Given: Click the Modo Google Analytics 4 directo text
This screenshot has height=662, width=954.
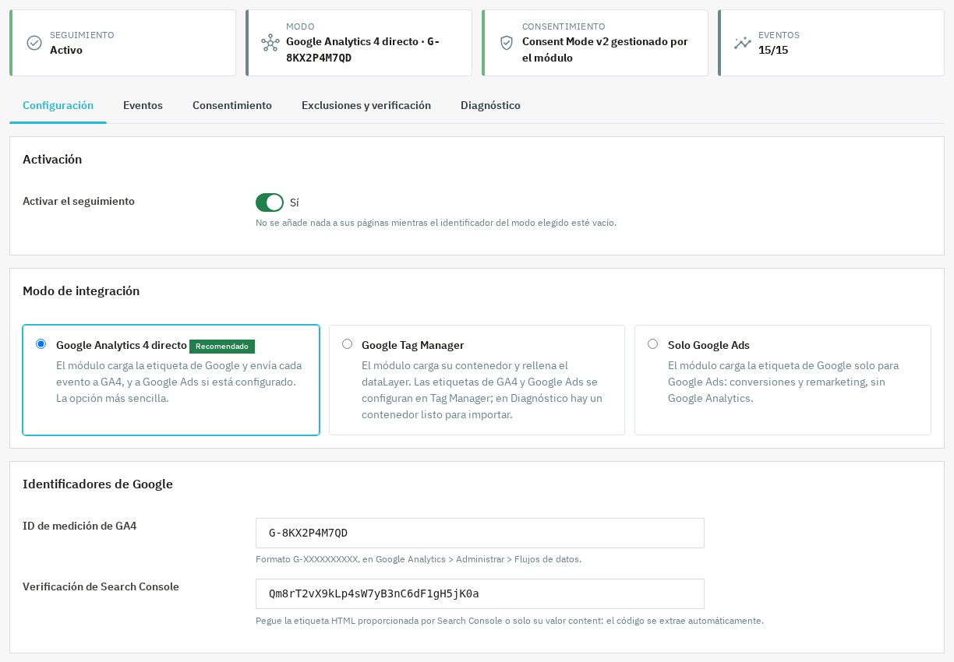Looking at the screenshot, I should (x=362, y=50).
